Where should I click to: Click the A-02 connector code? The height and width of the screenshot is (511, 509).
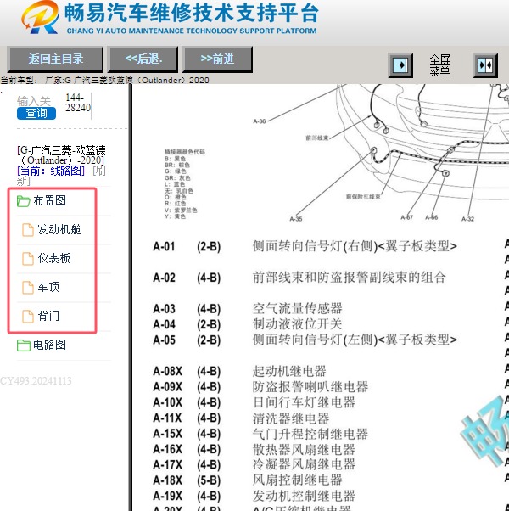pyautogui.click(x=164, y=278)
